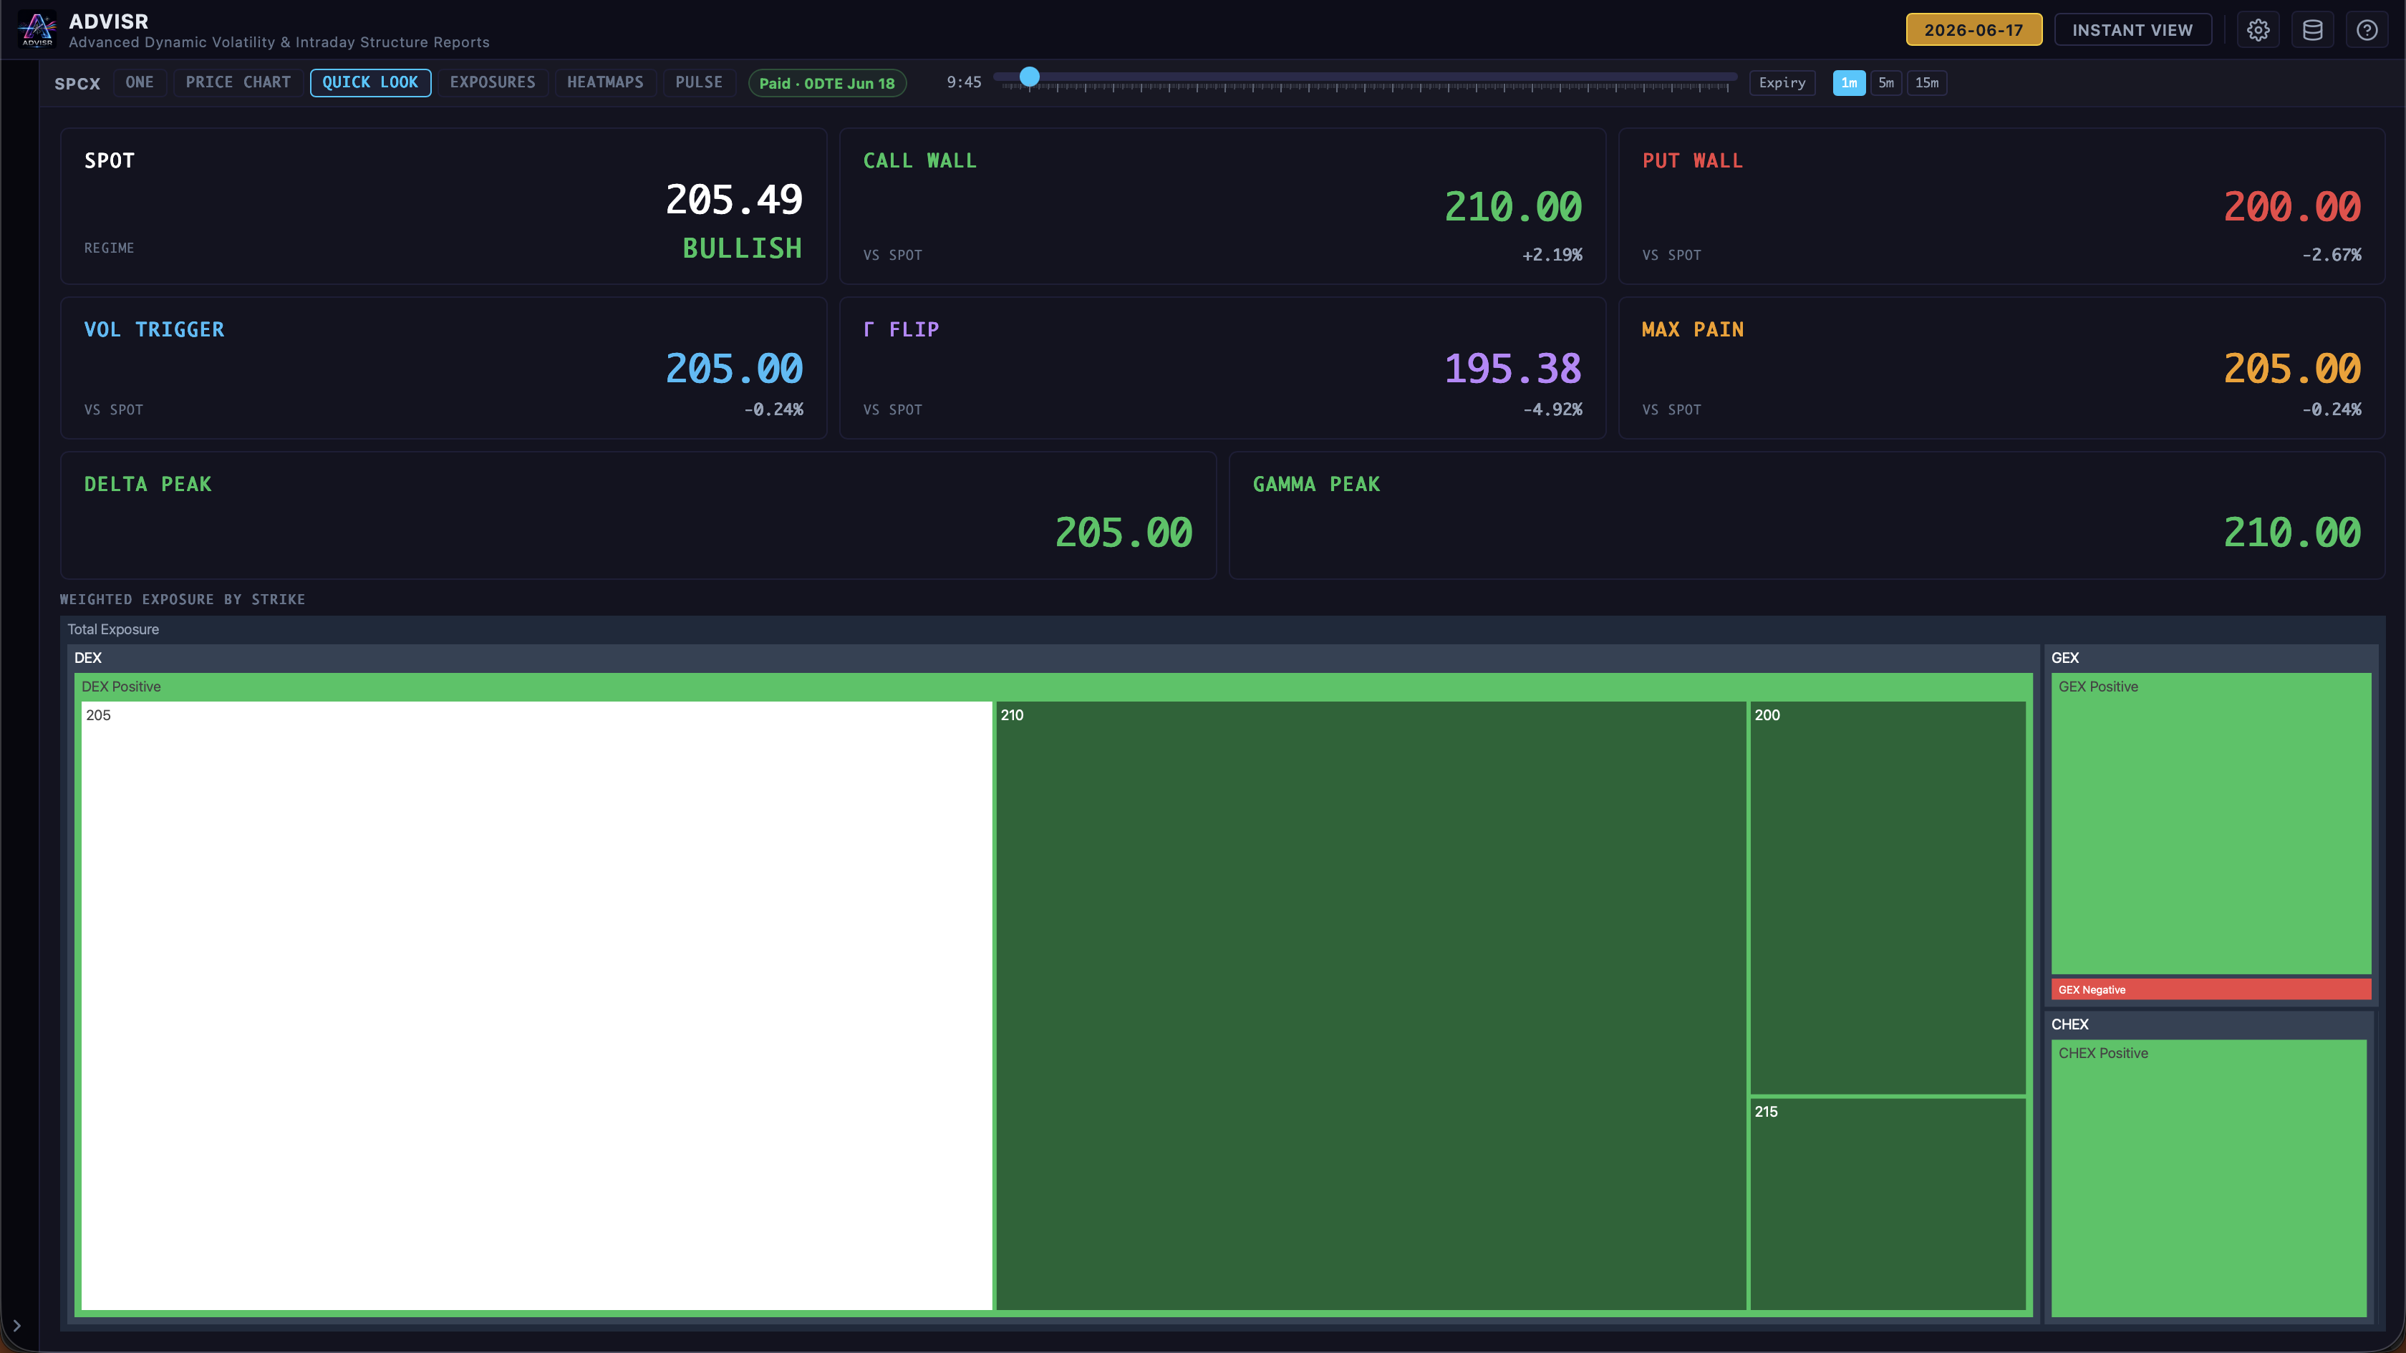The width and height of the screenshot is (2406, 1353).
Task: Click the SPOT value 205.49
Action: click(734, 199)
